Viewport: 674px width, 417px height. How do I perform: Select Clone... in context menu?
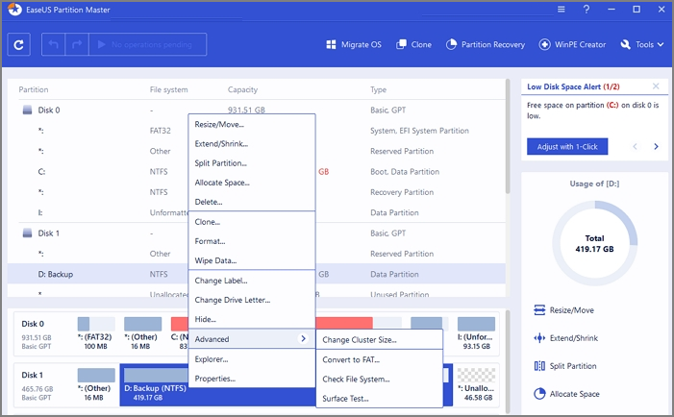(252, 222)
